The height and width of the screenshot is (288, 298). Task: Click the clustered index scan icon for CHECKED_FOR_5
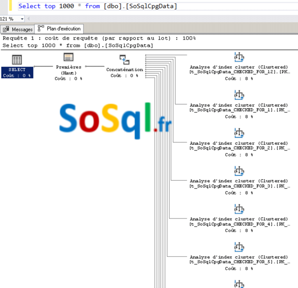tap(239, 247)
